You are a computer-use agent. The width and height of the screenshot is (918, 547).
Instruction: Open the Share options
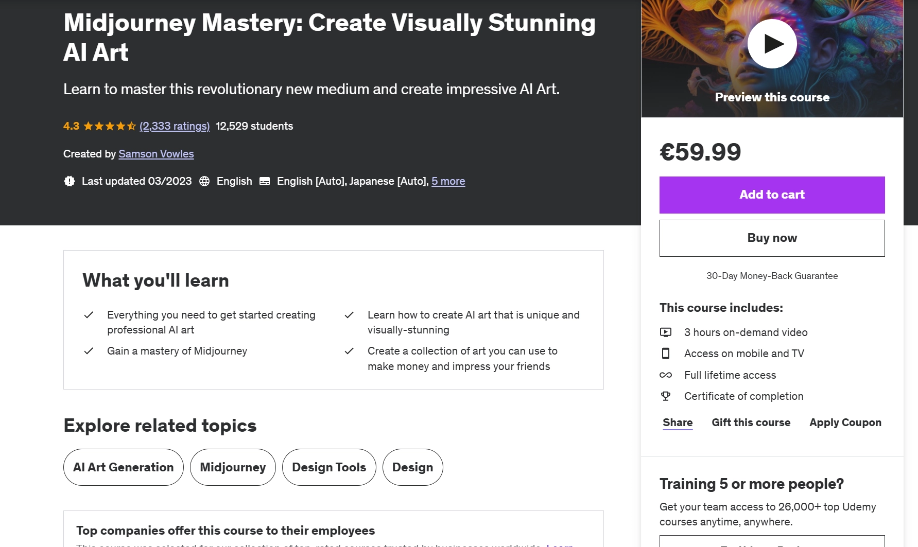tap(678, 422)
